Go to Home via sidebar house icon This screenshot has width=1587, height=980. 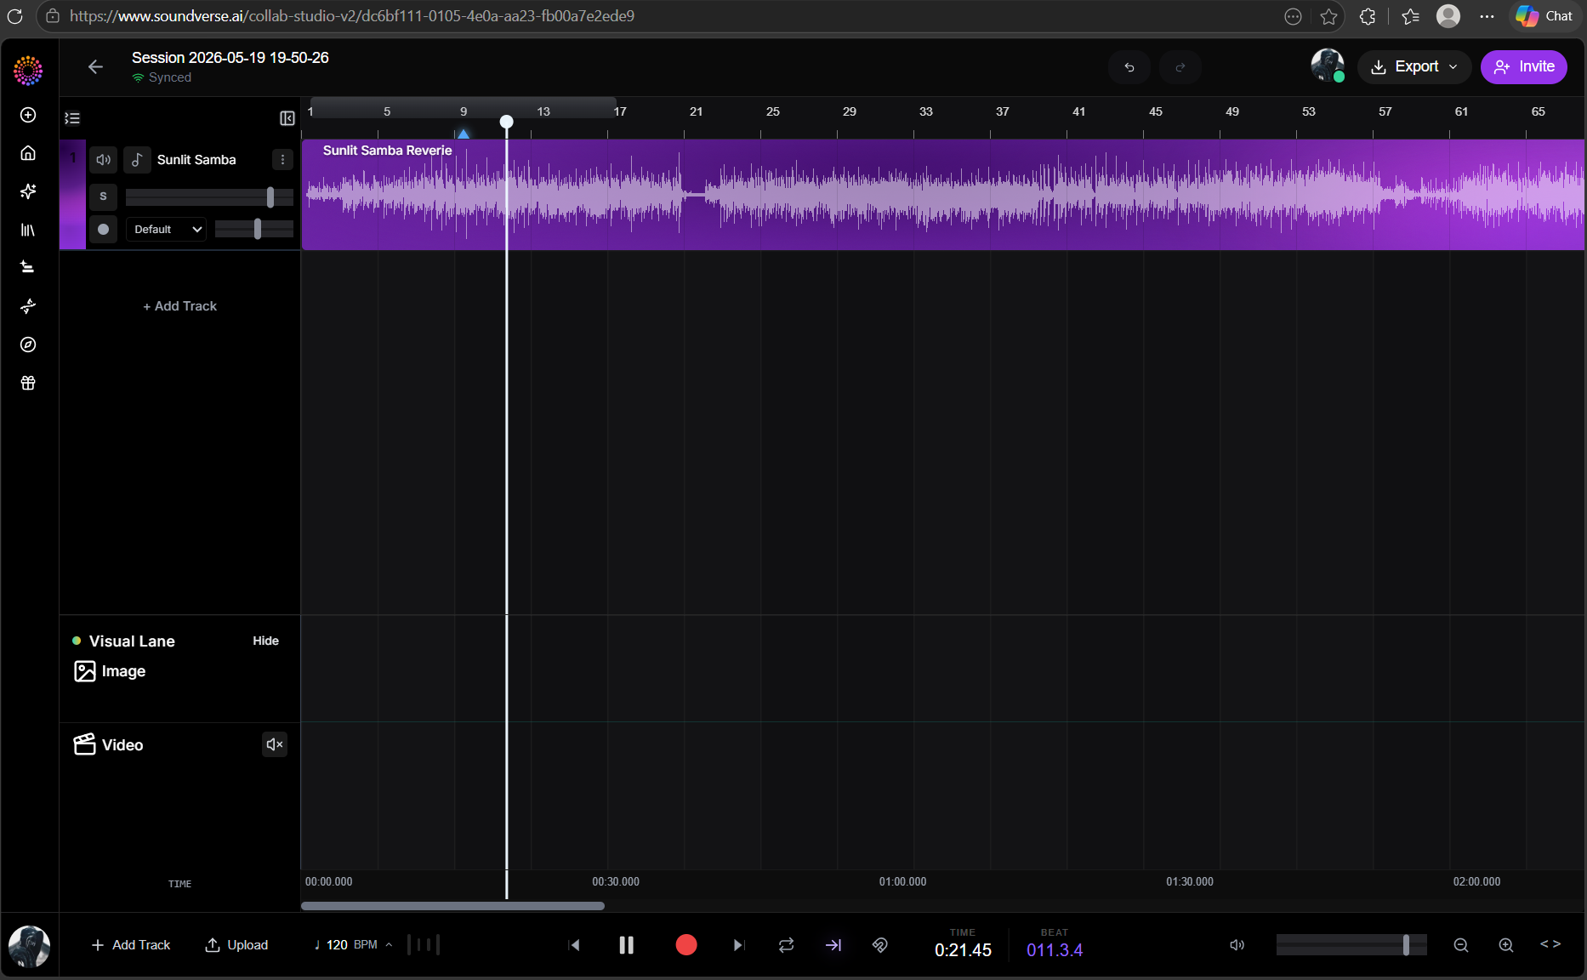coord(28,153)
